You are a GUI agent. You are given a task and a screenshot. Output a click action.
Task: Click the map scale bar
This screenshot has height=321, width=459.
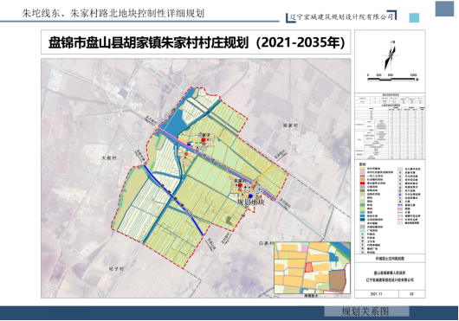pos(391,79)
